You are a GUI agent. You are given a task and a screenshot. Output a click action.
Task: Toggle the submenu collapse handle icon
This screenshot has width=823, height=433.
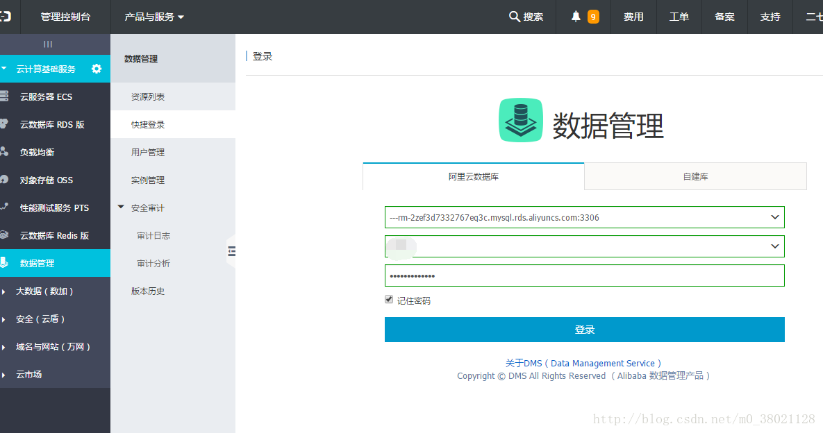pyautogui.click(x=231, y=252)
